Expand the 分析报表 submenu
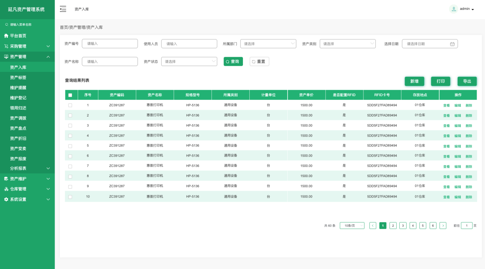This screenshot has width=485, height=269. (27, 168)
